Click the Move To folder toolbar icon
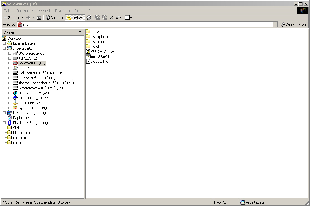 [98, 18]
